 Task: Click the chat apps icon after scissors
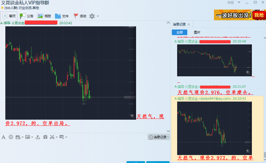(62, 137)
